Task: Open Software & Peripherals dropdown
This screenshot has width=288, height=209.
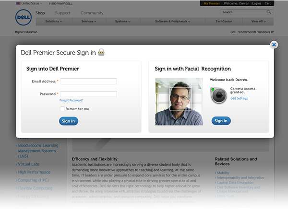Action: 173,22
